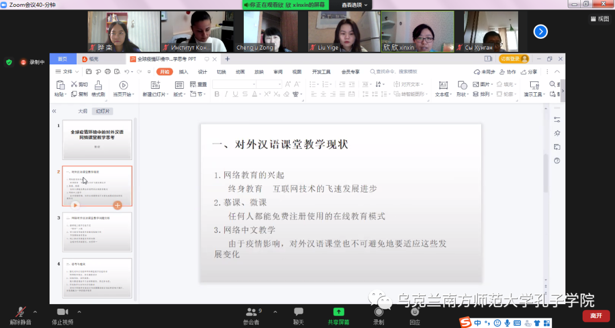Toggle strikethrough formatting
The height and width of the screenshot is (328, 615).
pos(245,94)
